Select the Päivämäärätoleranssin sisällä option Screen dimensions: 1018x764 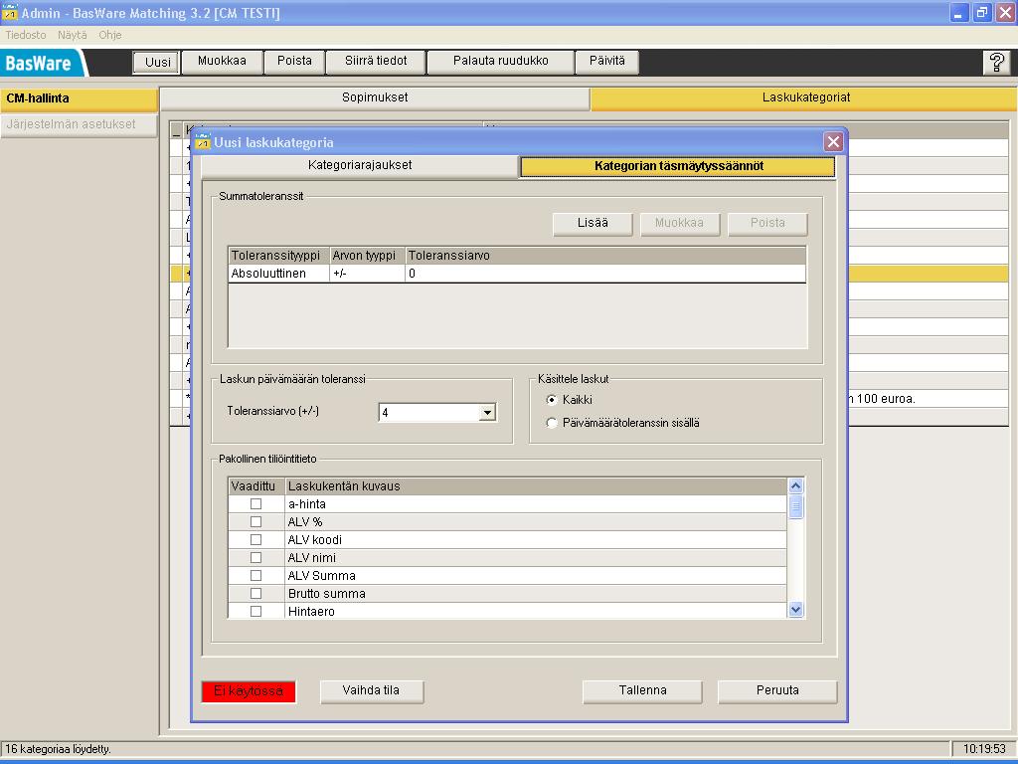(x=552, y=423)
